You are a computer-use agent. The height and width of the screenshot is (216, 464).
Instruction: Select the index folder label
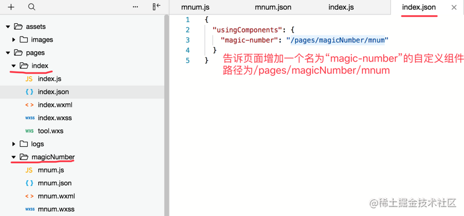tap(40, 66)
